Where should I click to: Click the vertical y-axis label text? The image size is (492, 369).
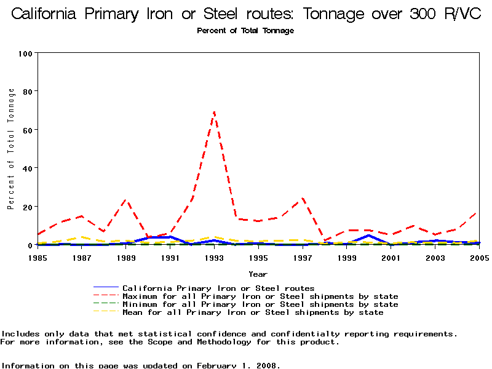pos(11,149)
